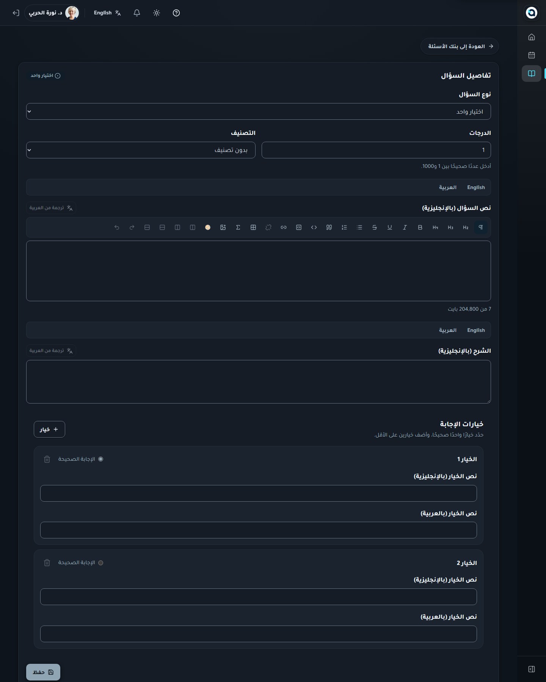Click the redo arrow in the editor toolbar
The height and width of the screenshot is (682, 546).
(x=132, y=227)
